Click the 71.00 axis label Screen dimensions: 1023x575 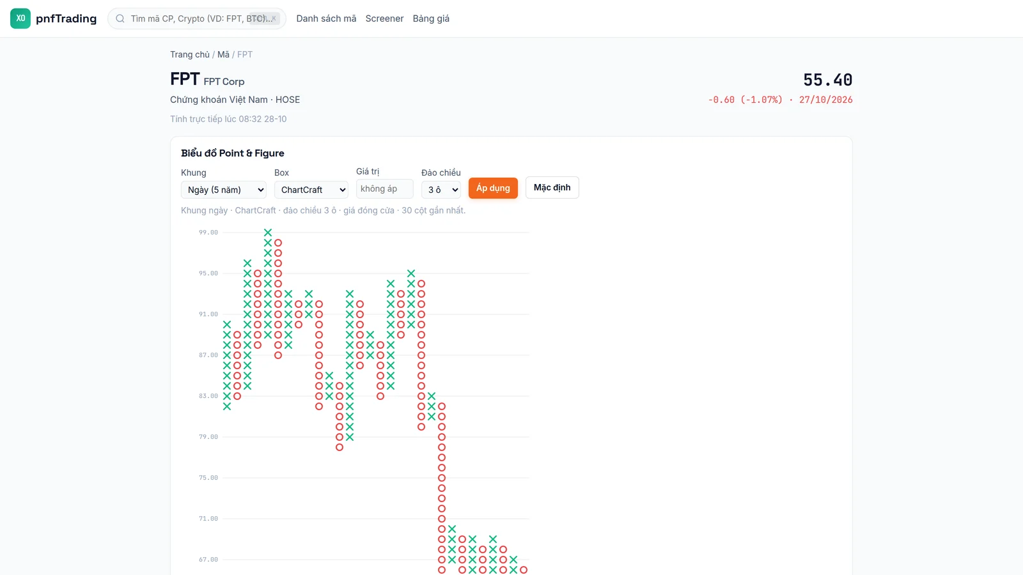point(208,519)
